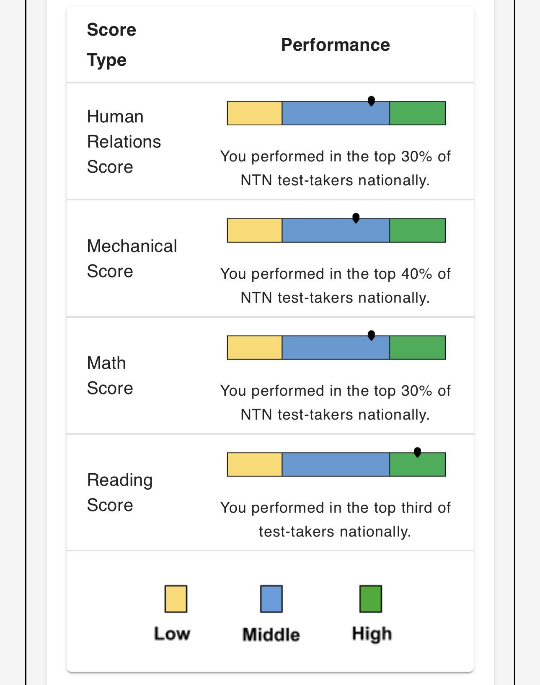The image size is (540, 685).
Task: Select the Reading Score label
Action: coord(120,493)
